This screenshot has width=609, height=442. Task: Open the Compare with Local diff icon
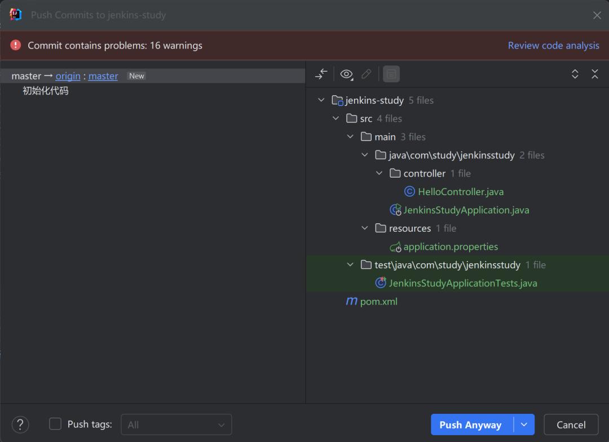321,74
